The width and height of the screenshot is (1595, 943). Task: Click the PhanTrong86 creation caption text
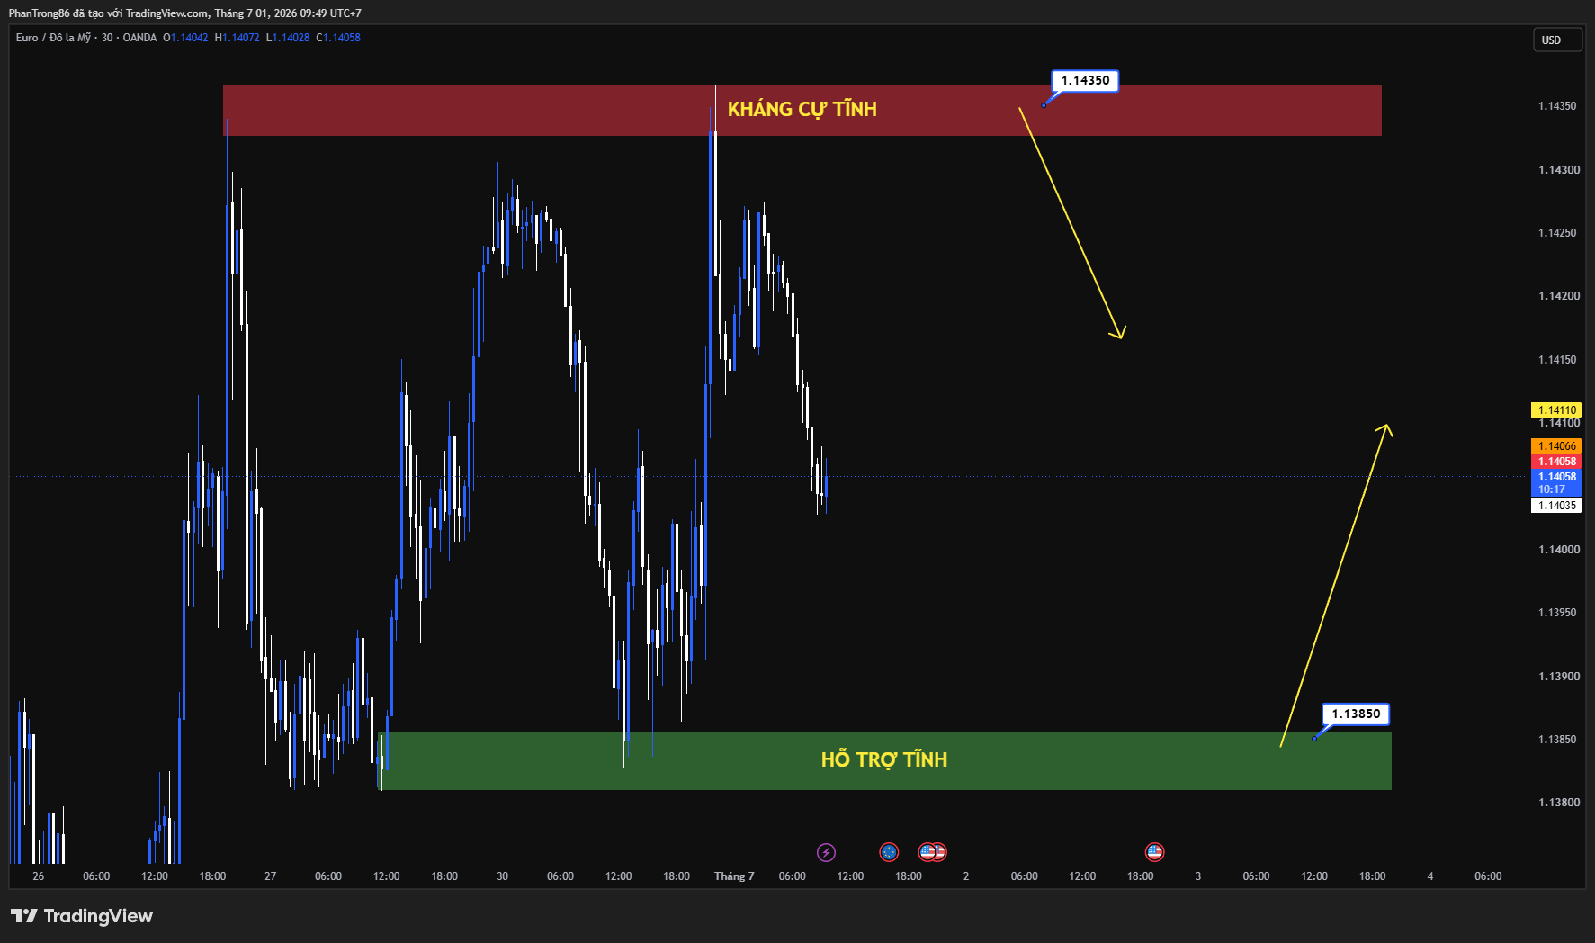(x=185, y=13)
